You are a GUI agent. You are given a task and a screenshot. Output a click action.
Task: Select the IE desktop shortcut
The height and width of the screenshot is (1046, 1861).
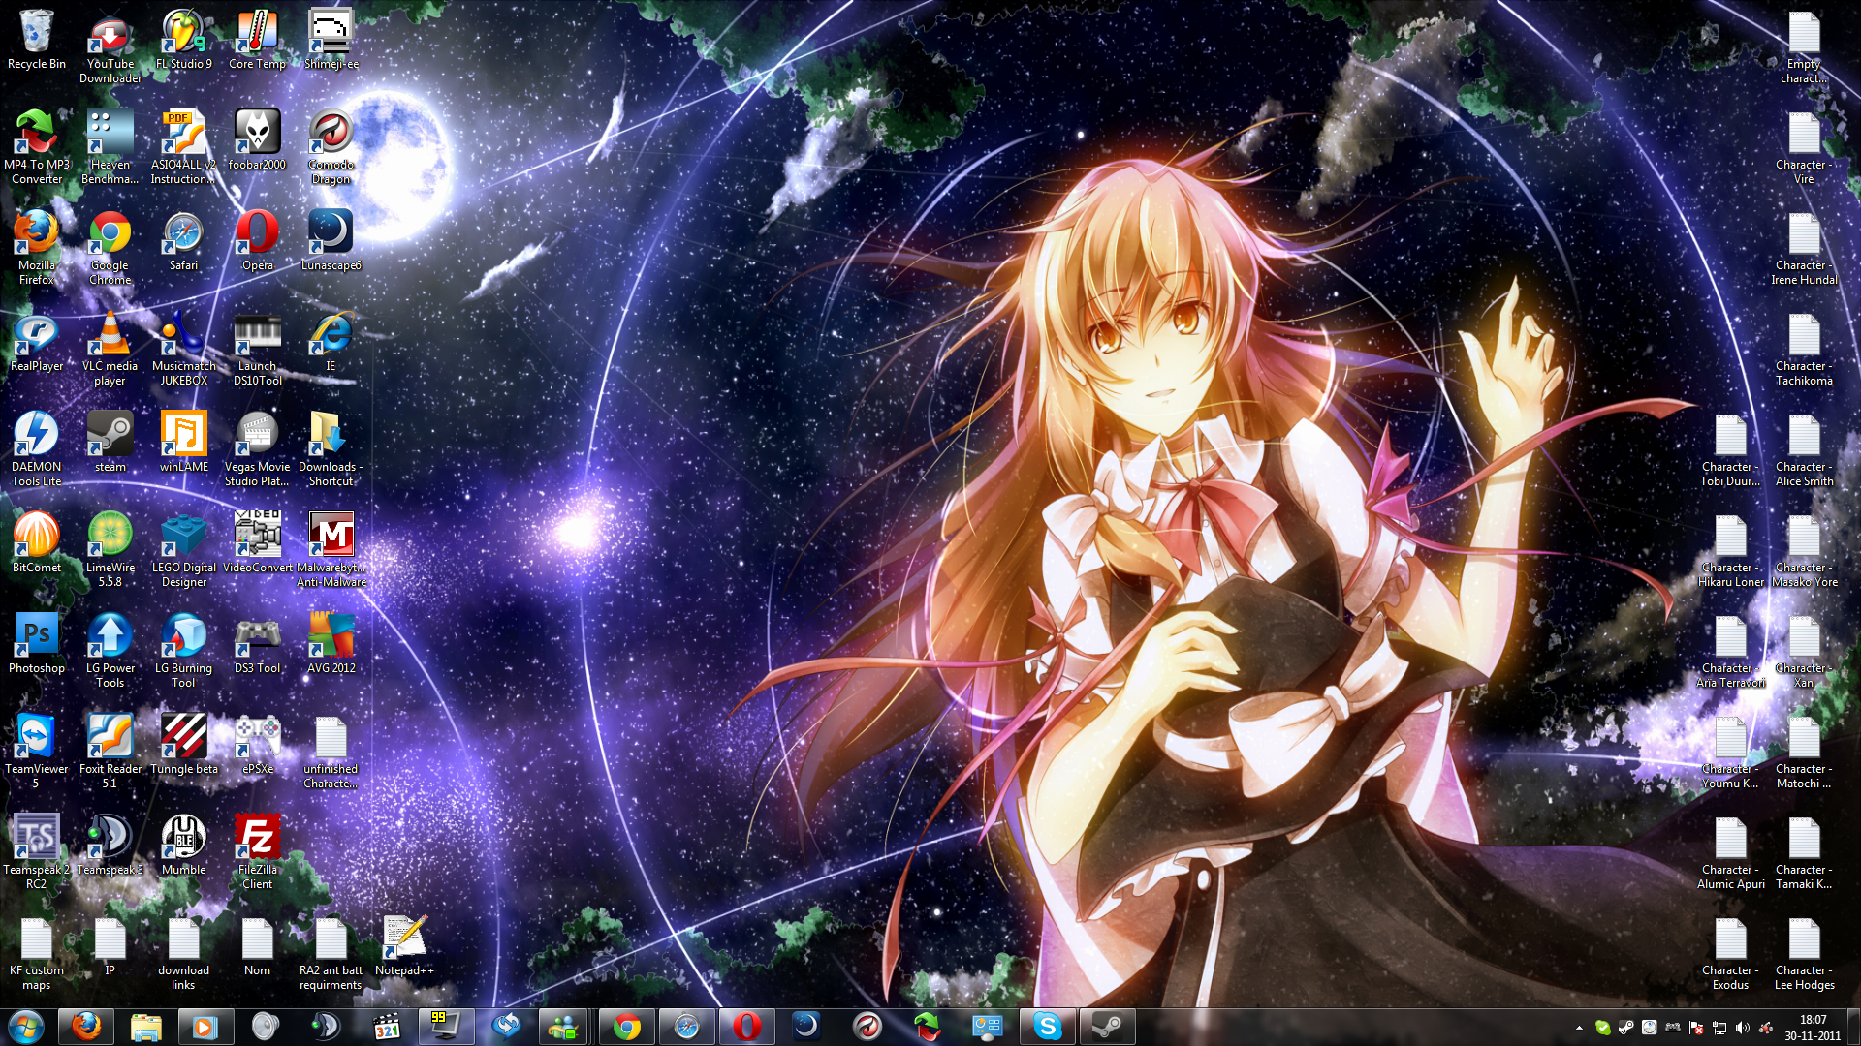click(x=331, y=341)
